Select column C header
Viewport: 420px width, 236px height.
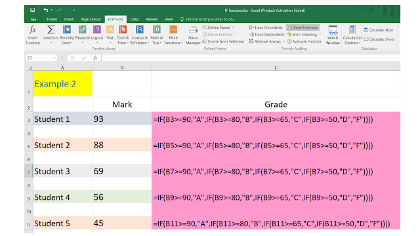pos(276,68)
